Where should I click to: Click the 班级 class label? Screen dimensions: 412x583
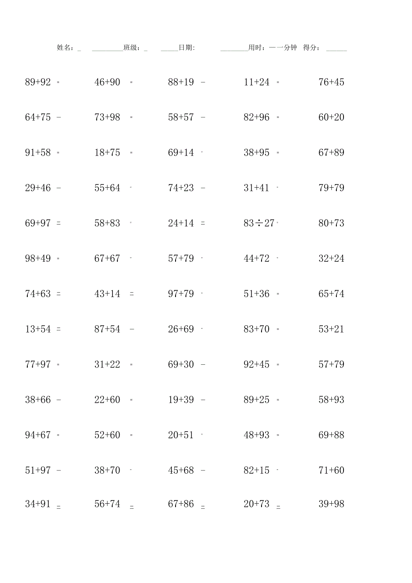132,48
